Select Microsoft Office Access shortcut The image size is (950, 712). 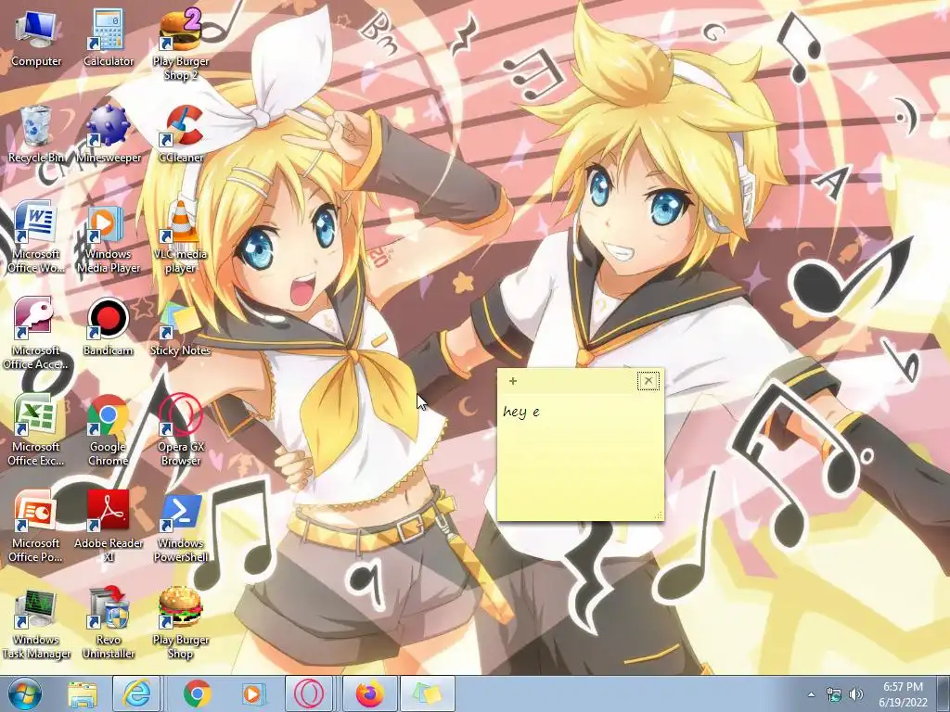coord(36,334)
